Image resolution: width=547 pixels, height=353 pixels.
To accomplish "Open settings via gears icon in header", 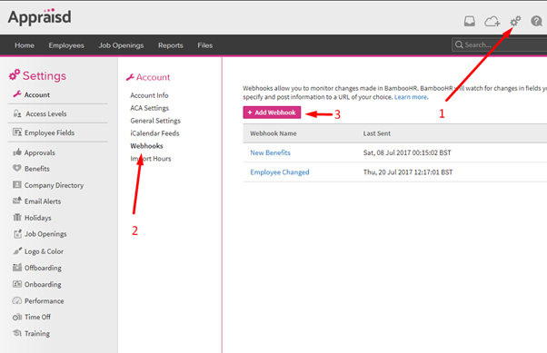I will coord(515,21).
